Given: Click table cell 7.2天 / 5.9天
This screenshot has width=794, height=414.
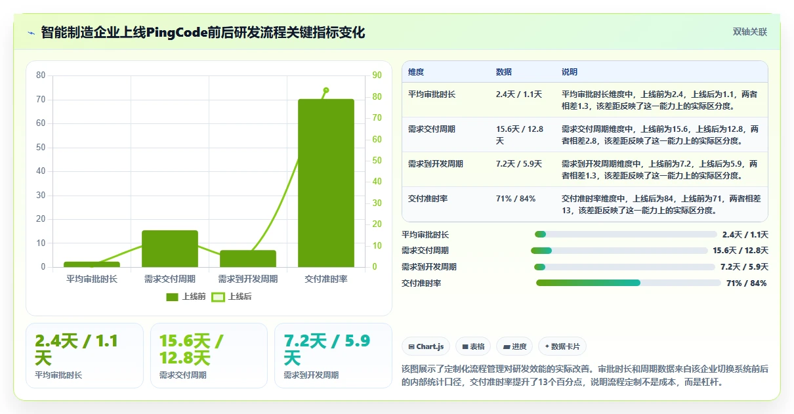Looking at the screenshot, I should [519, 164].
